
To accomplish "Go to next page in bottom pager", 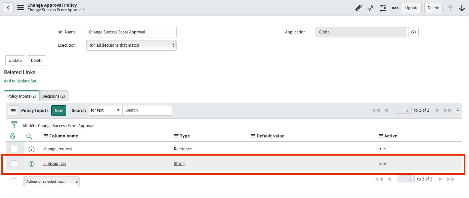I will pyautogui.click(x=441, y=179).
